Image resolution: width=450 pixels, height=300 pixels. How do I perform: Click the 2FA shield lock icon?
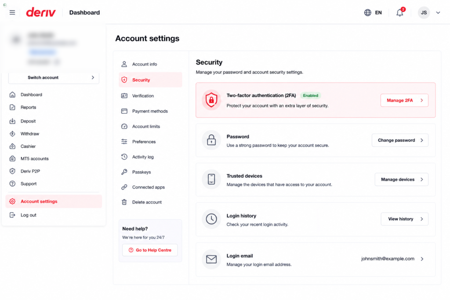211,100
